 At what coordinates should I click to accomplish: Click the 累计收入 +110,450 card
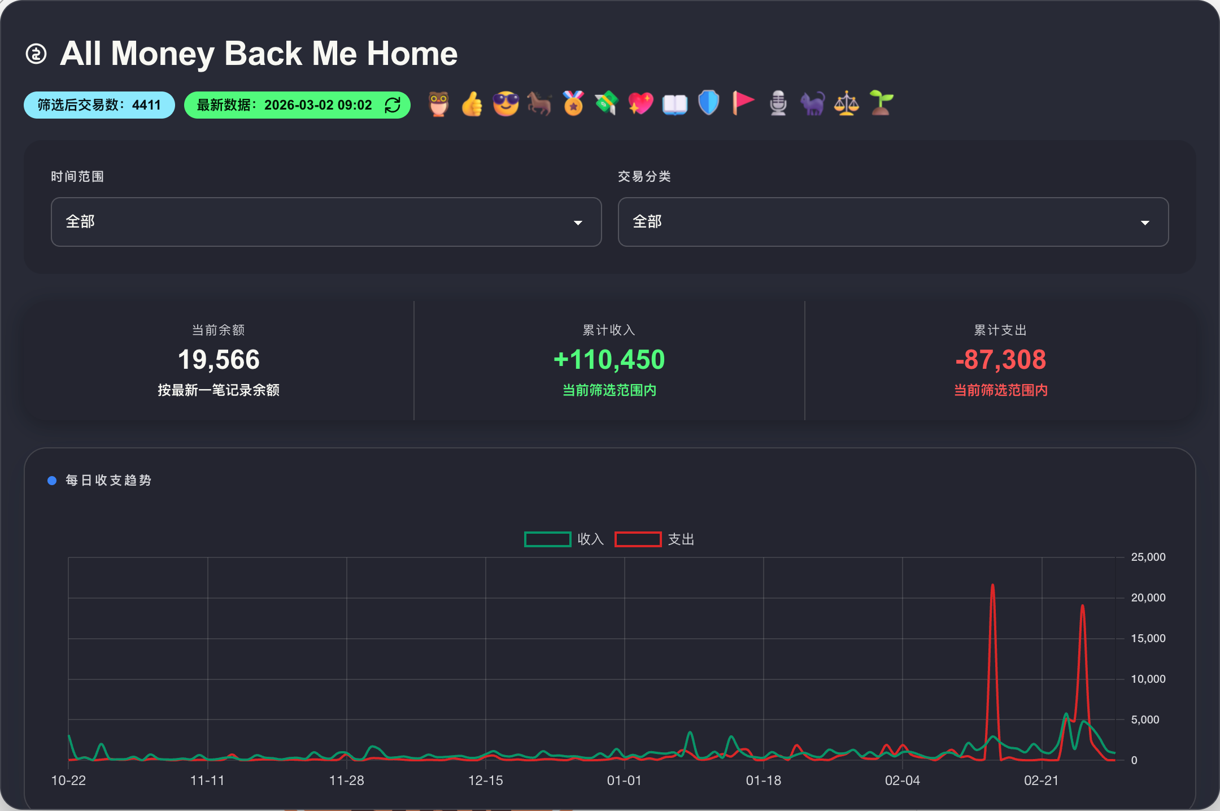click(609, 360)
